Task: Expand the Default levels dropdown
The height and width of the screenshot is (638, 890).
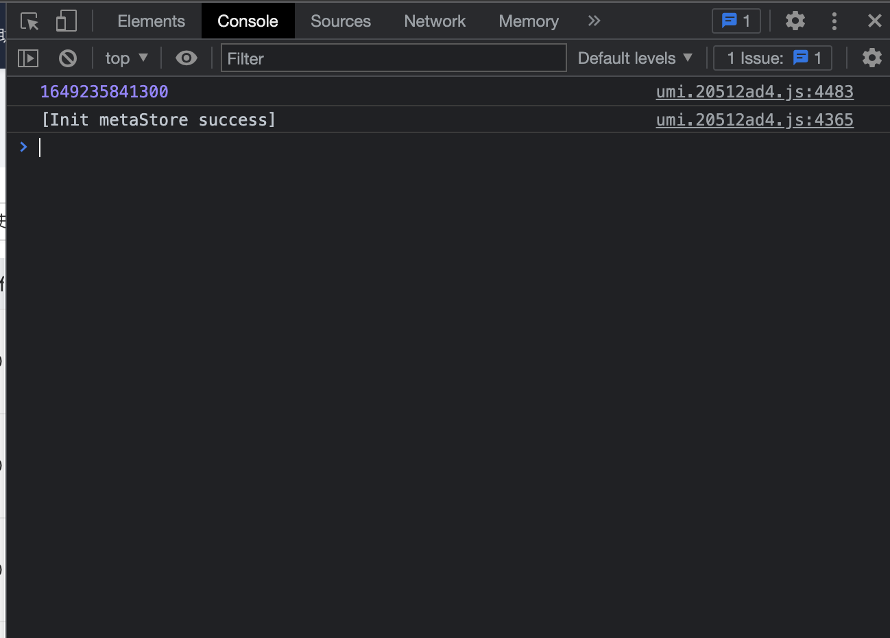Action: pyautogui.click(x=635, y=58)
